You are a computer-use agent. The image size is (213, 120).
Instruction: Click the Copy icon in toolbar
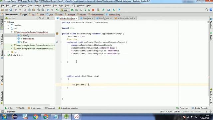click(x=29, y=10)
